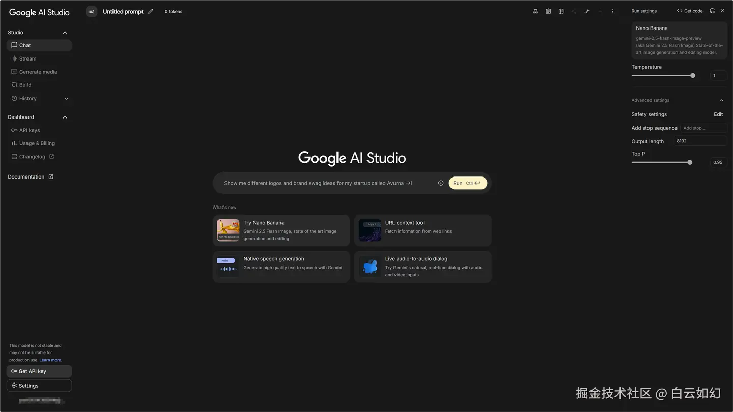
Task: Click the compare mode icon in the toolbar
Action: (x=561, y=11)
